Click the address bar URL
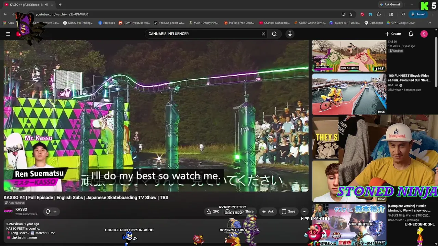Viewport: 438px width, 246px height. tap(62, 14)
